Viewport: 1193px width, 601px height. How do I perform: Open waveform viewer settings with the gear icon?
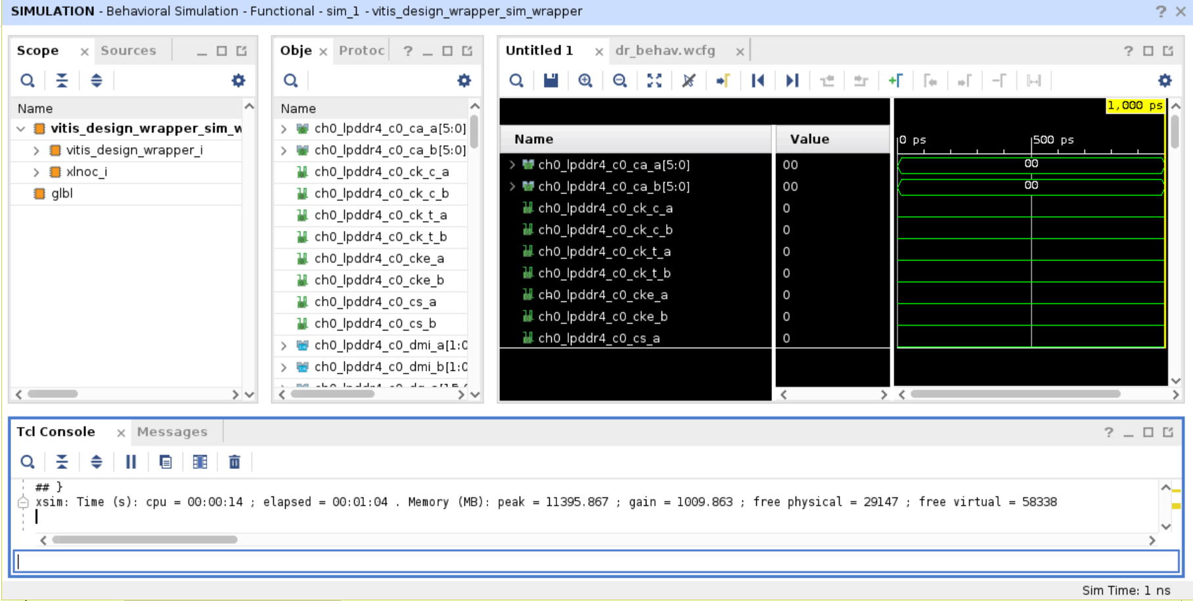1164,80
